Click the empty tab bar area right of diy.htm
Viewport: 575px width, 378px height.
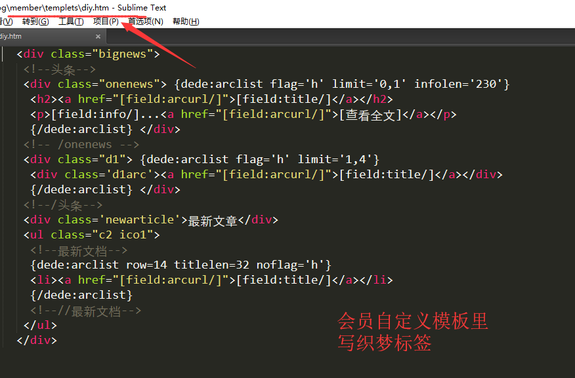(328, 37)
